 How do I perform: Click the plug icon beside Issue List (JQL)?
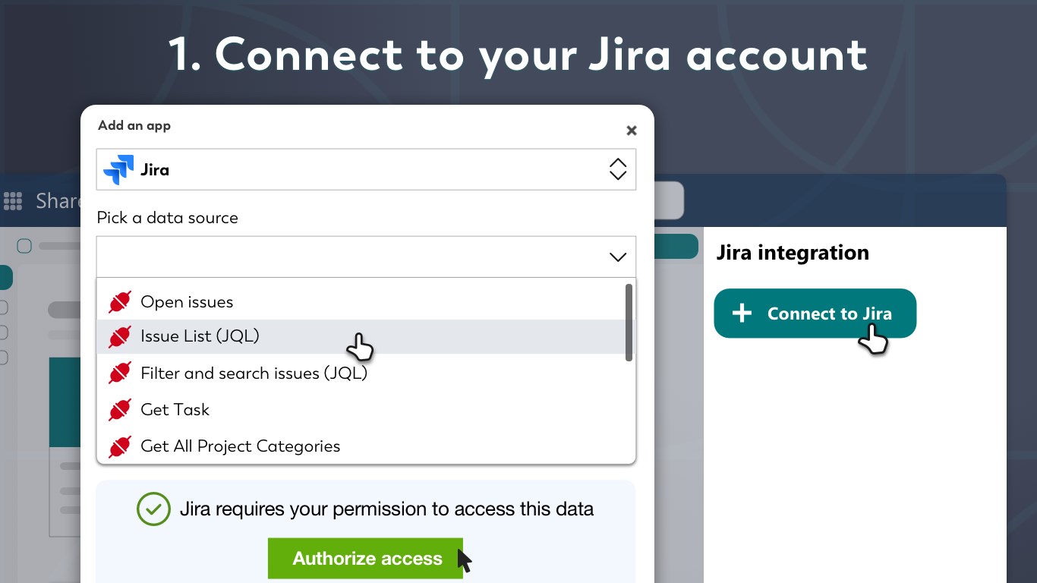coord(120,336)
